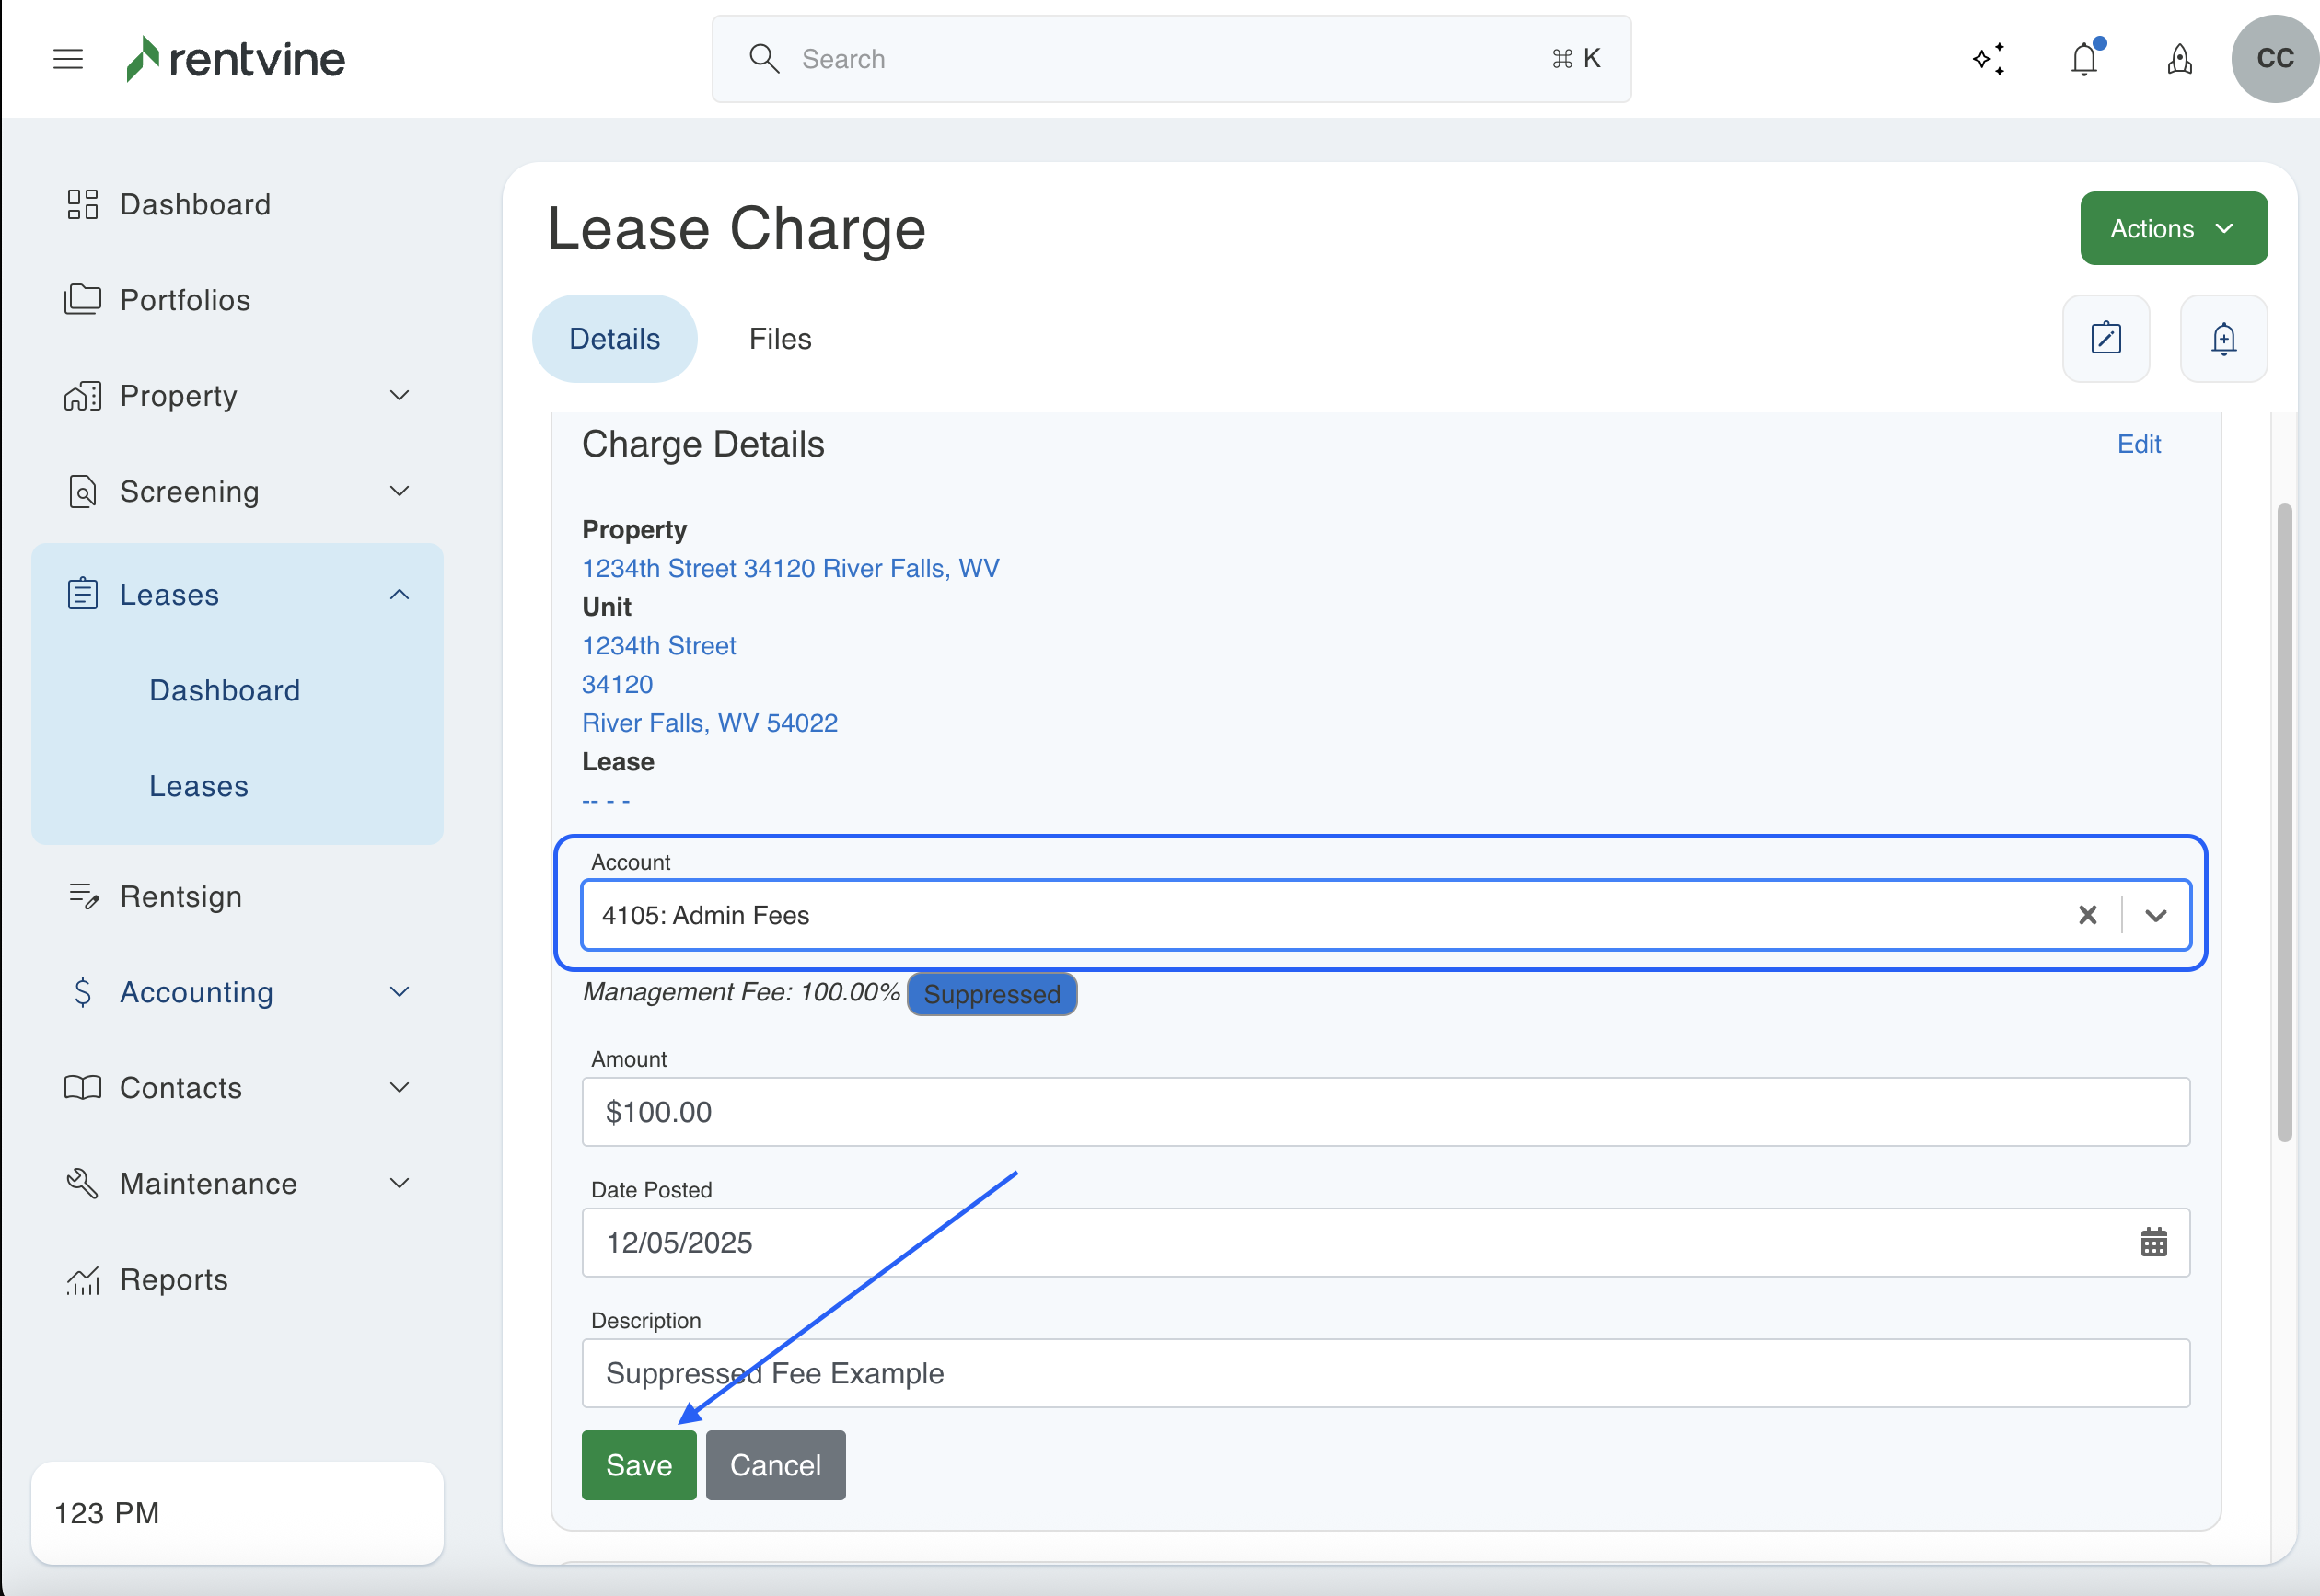The image size is (2320, 1596).
Task: Click the AI sparkle icon
Action: pyautogui.click(x=1988, y=59)
